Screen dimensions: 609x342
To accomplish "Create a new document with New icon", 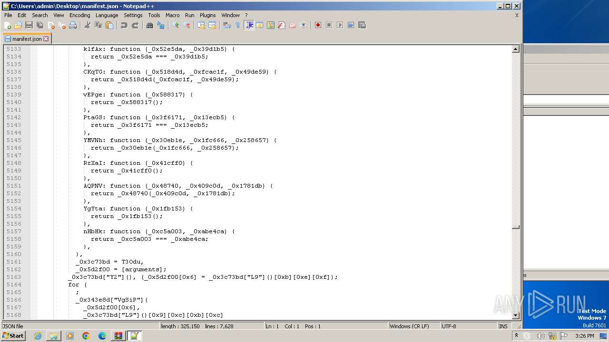I will click(x=8, y=25).
